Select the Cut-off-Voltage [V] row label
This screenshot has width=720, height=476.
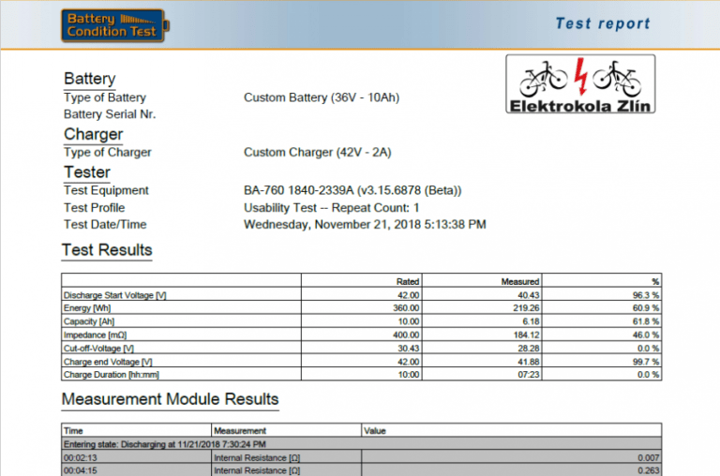[98, 349]
